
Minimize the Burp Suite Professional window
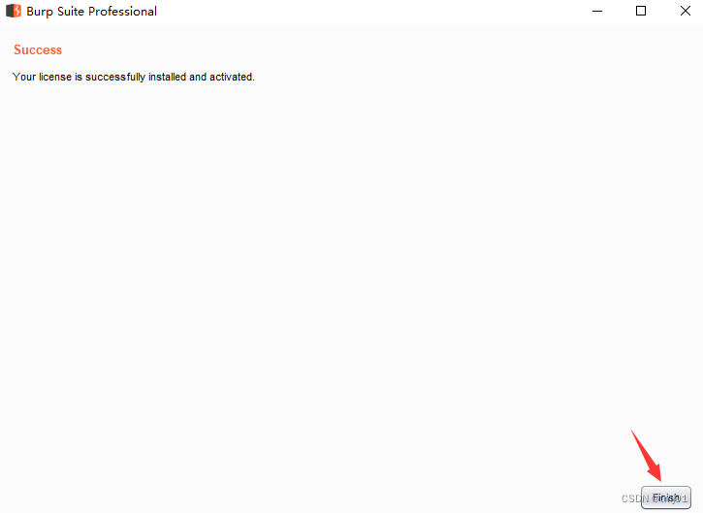pos(597,11)
